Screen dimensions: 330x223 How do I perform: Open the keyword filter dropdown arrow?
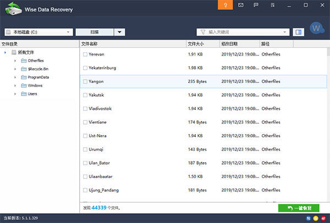point(284,32)
